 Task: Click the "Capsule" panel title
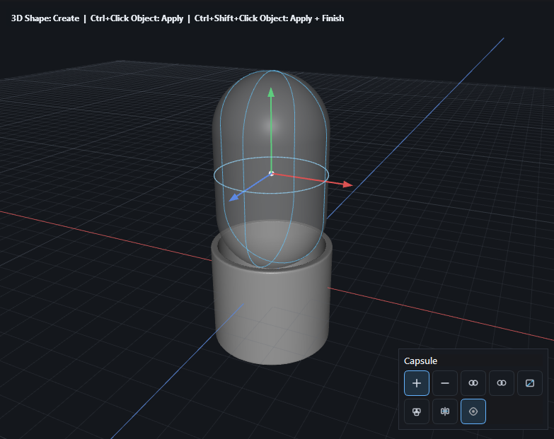[x=420, y=361]
